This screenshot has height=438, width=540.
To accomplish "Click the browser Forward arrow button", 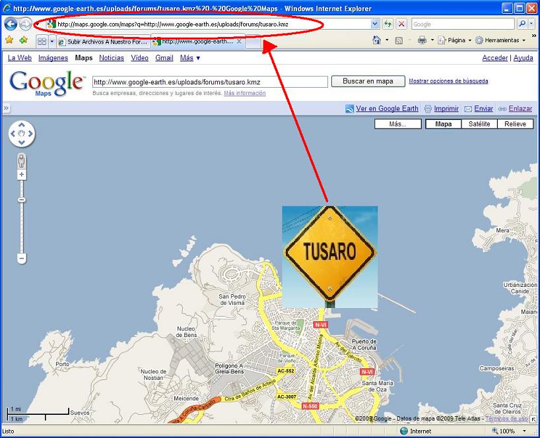I will tap(25, 24).
